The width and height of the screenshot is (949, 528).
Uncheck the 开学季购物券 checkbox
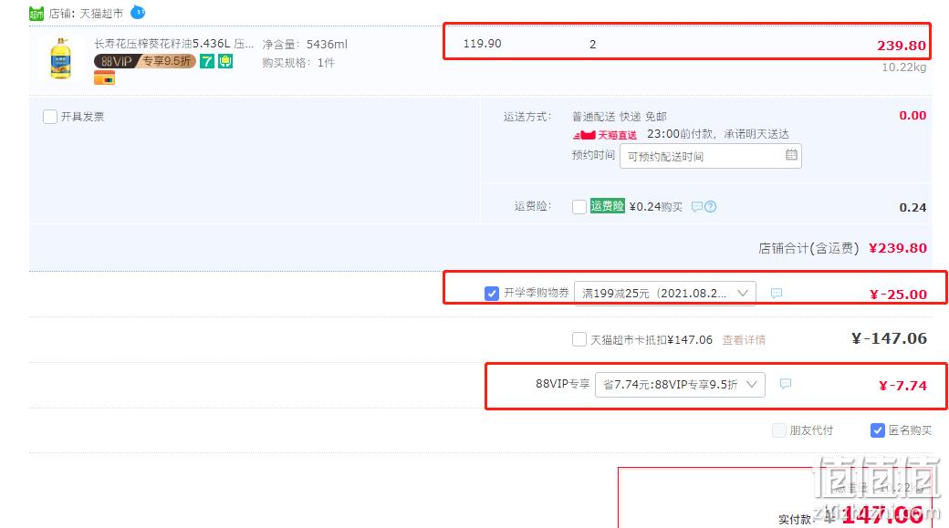492,294
